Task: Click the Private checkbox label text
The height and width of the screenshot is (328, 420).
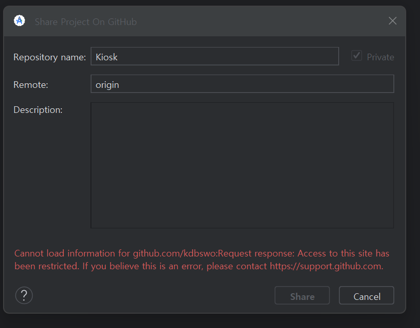Action: point(380,57)
